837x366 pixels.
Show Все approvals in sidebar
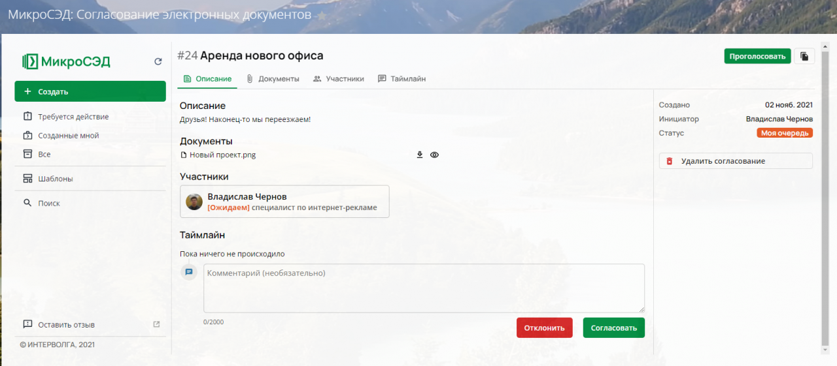[x=90, y=155]
